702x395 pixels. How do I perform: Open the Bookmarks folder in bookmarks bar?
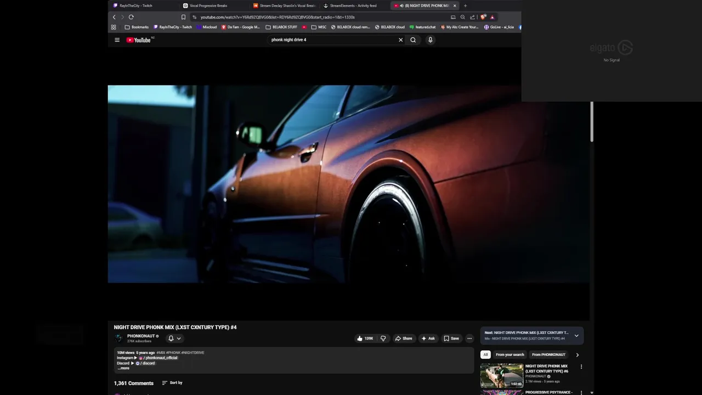coord(137,27)
